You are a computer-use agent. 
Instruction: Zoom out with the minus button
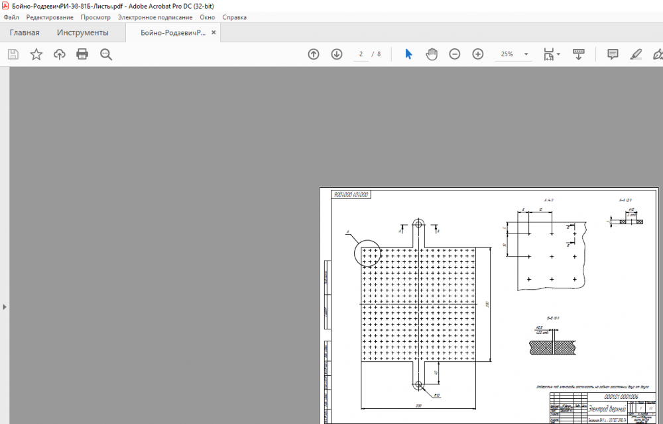tap(455, 54)
